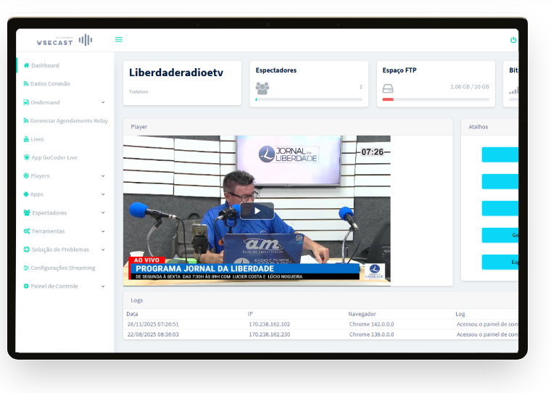
Task: Click log date 26/11/2025 07:26:51
Action: (153, 324)
